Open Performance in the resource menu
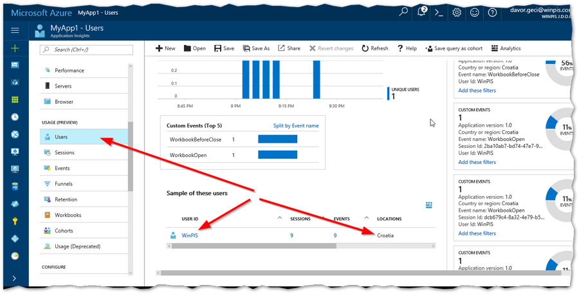 pos(84,70)
